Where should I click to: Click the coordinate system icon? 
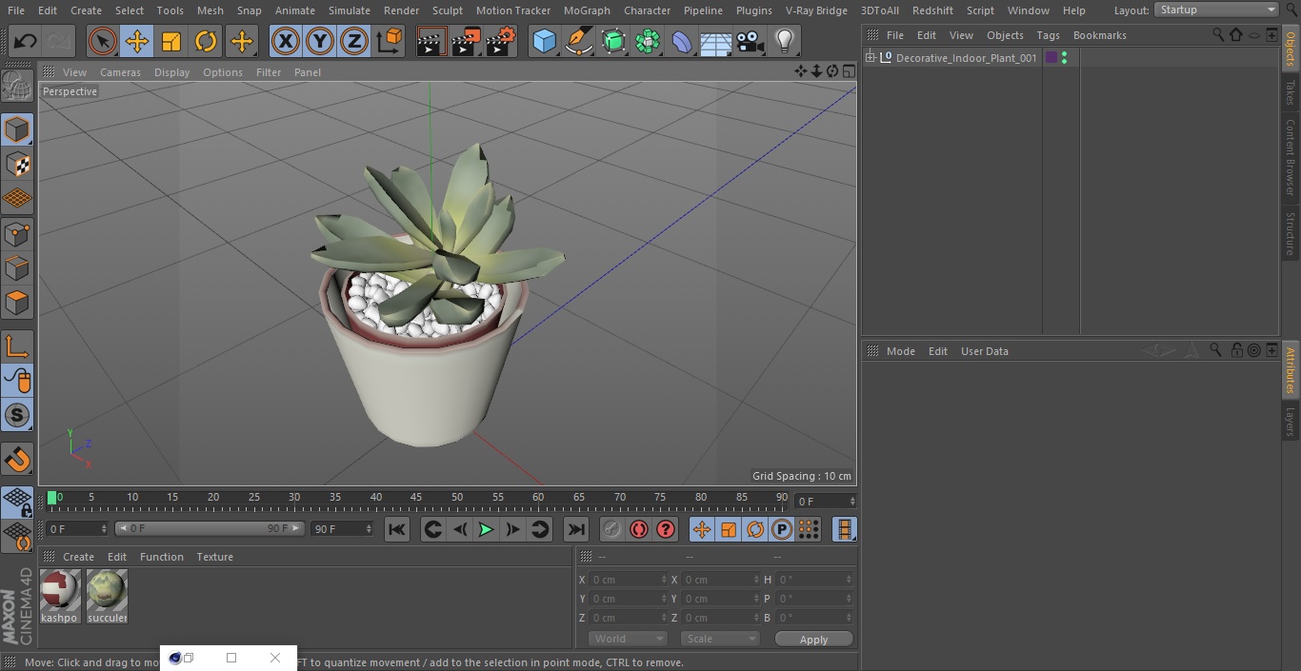tap(390, 41)
